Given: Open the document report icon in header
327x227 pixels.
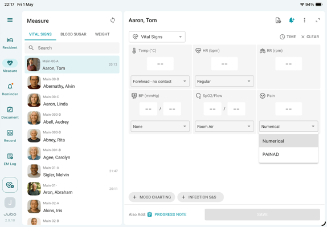Looking at the screenshot, I should pos(278,21).
